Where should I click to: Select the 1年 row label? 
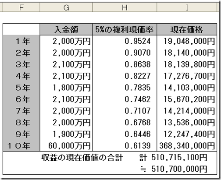tap(21, 41)
